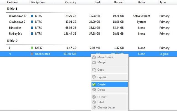Choose Label from the context menu
This screenshot has width=177, height=111.
(x=101, y=102)
